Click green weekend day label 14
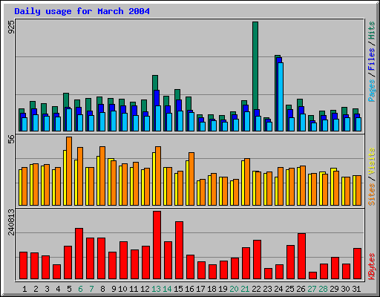Image resolution: width=380 pixels, height=297 pixels. [x=167, y=289]
